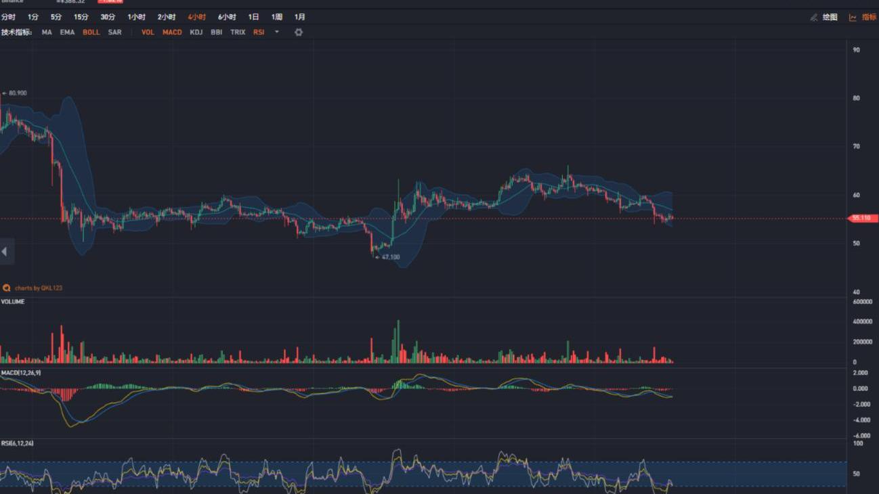Viewport: 879px width, 494px height.
Task: Click the 指标 indicator chart icon
Action: pos(853,18)
